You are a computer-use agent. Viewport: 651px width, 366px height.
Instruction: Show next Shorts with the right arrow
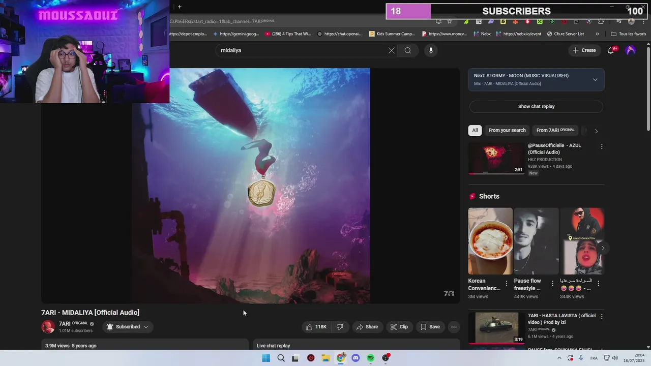tap(603, 248)
